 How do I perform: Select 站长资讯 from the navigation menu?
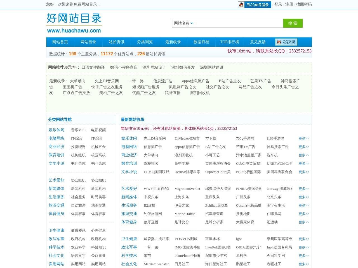coord(116,42)
